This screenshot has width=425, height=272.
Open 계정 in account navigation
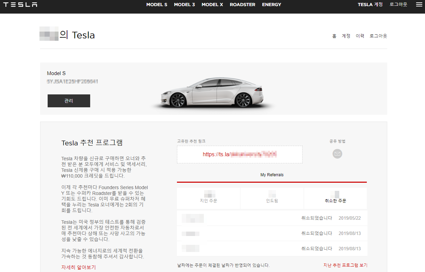pos(346,36)
